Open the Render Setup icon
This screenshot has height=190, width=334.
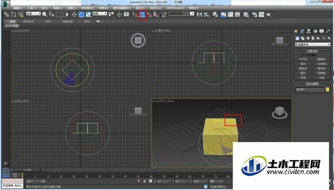click(x=254, y=14)
